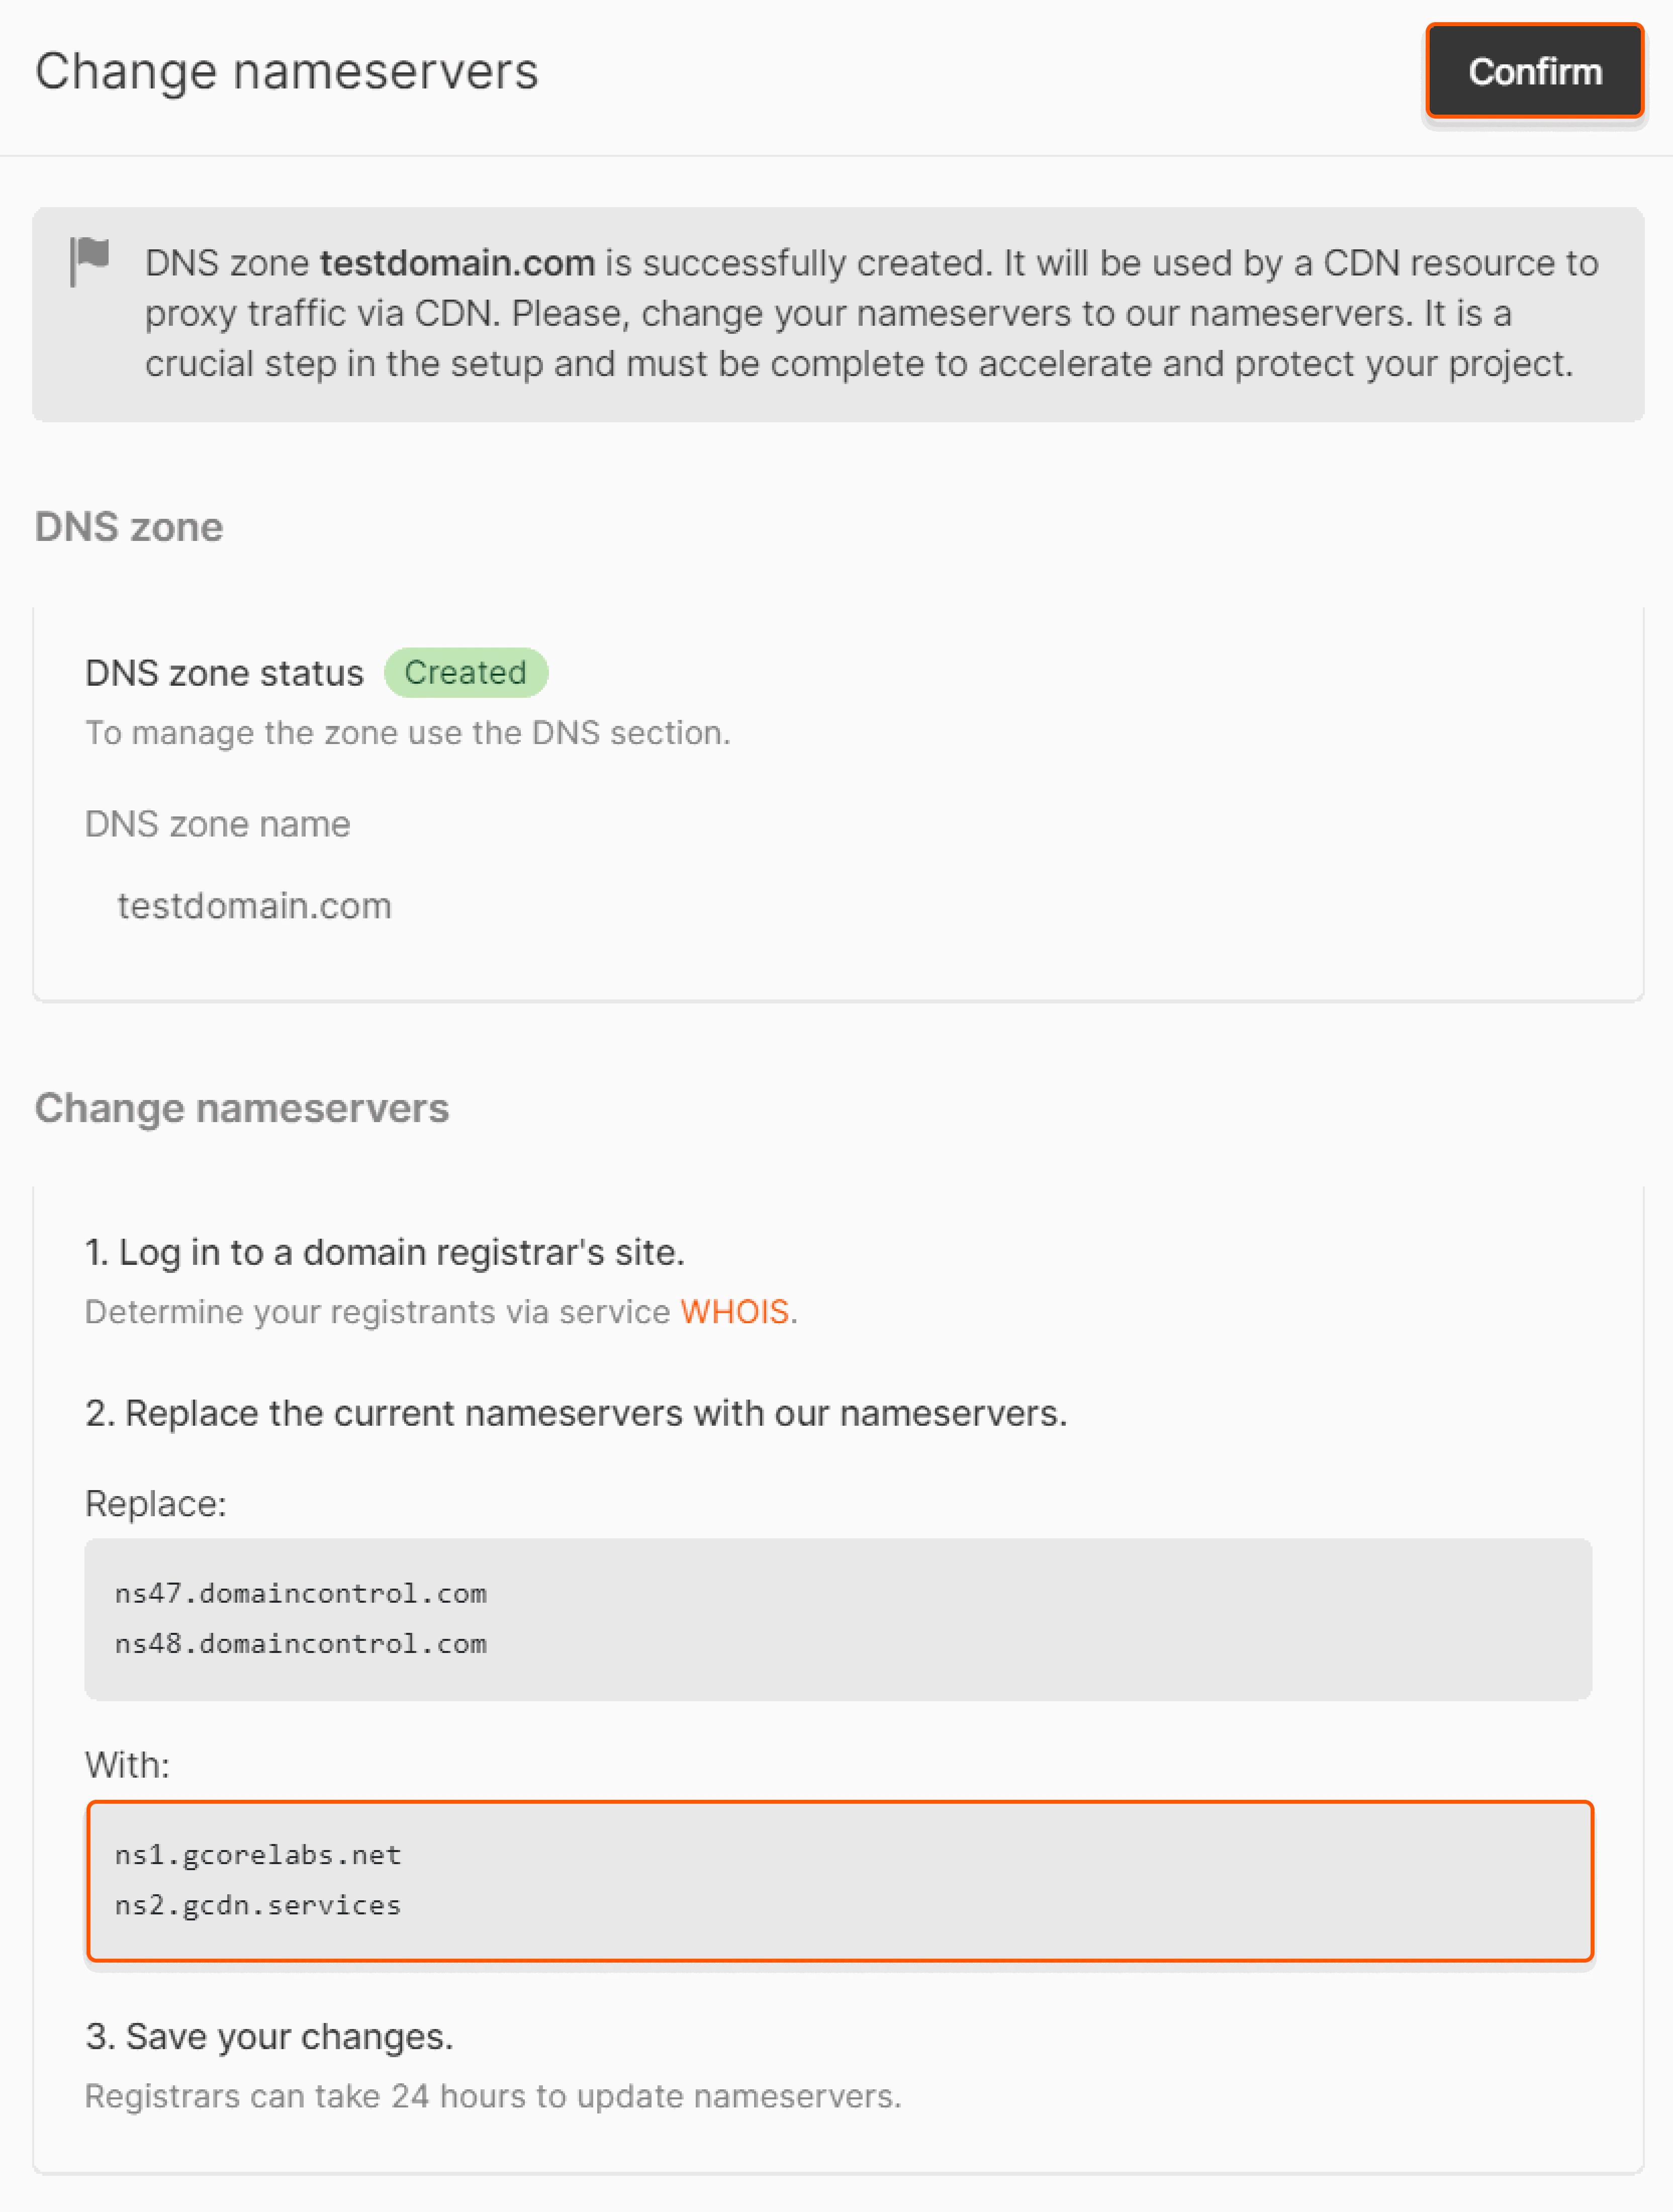Screen dimensions: 1673x2212
Task: Click the flag icon in notice banner
Action: (90, 261)
